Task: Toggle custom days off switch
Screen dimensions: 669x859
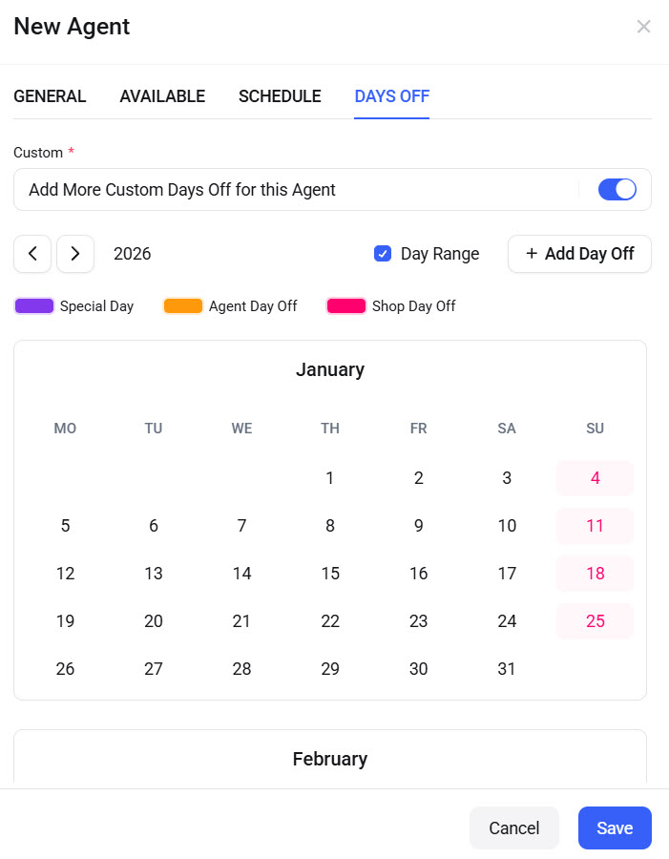Action: tap(617, 190)
